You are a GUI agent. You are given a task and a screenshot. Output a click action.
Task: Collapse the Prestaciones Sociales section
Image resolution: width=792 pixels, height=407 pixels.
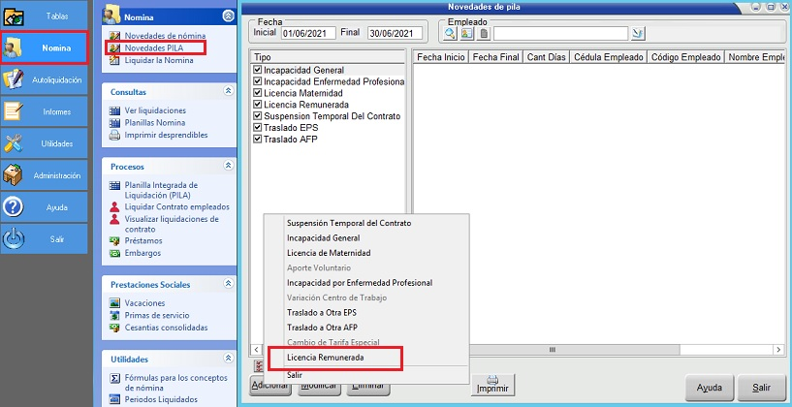point(228,285)
